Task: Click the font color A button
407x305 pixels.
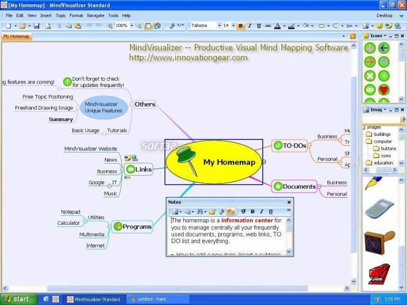Action: [277, 26]
